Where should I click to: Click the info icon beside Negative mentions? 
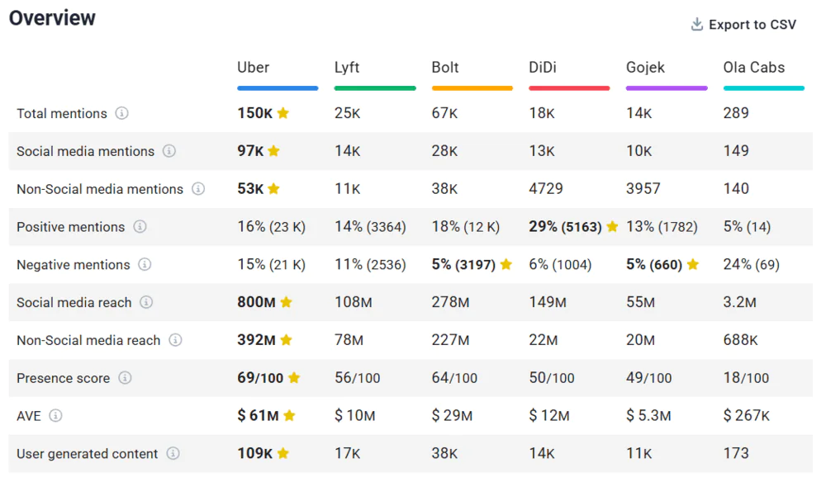pyautogui.click(x=145, y=265)
